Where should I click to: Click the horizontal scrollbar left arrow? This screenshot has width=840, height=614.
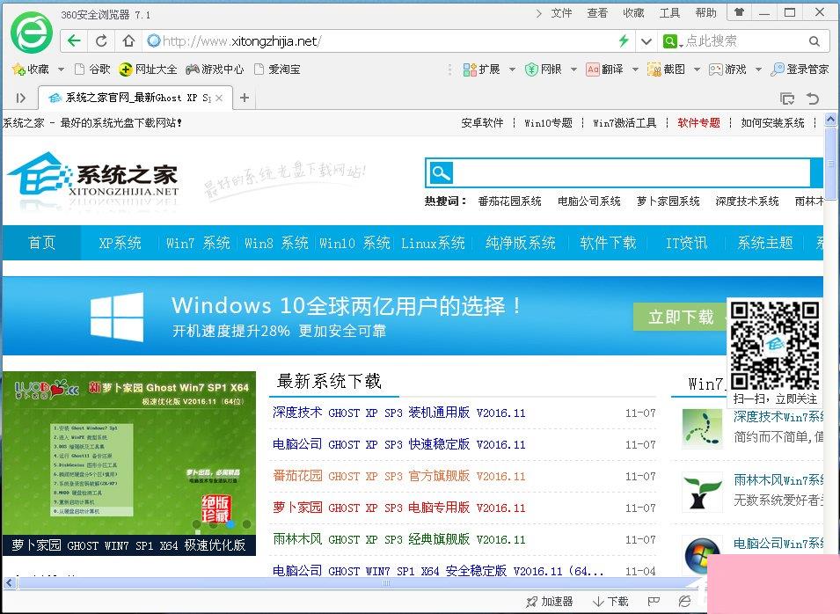pos(9,583)
